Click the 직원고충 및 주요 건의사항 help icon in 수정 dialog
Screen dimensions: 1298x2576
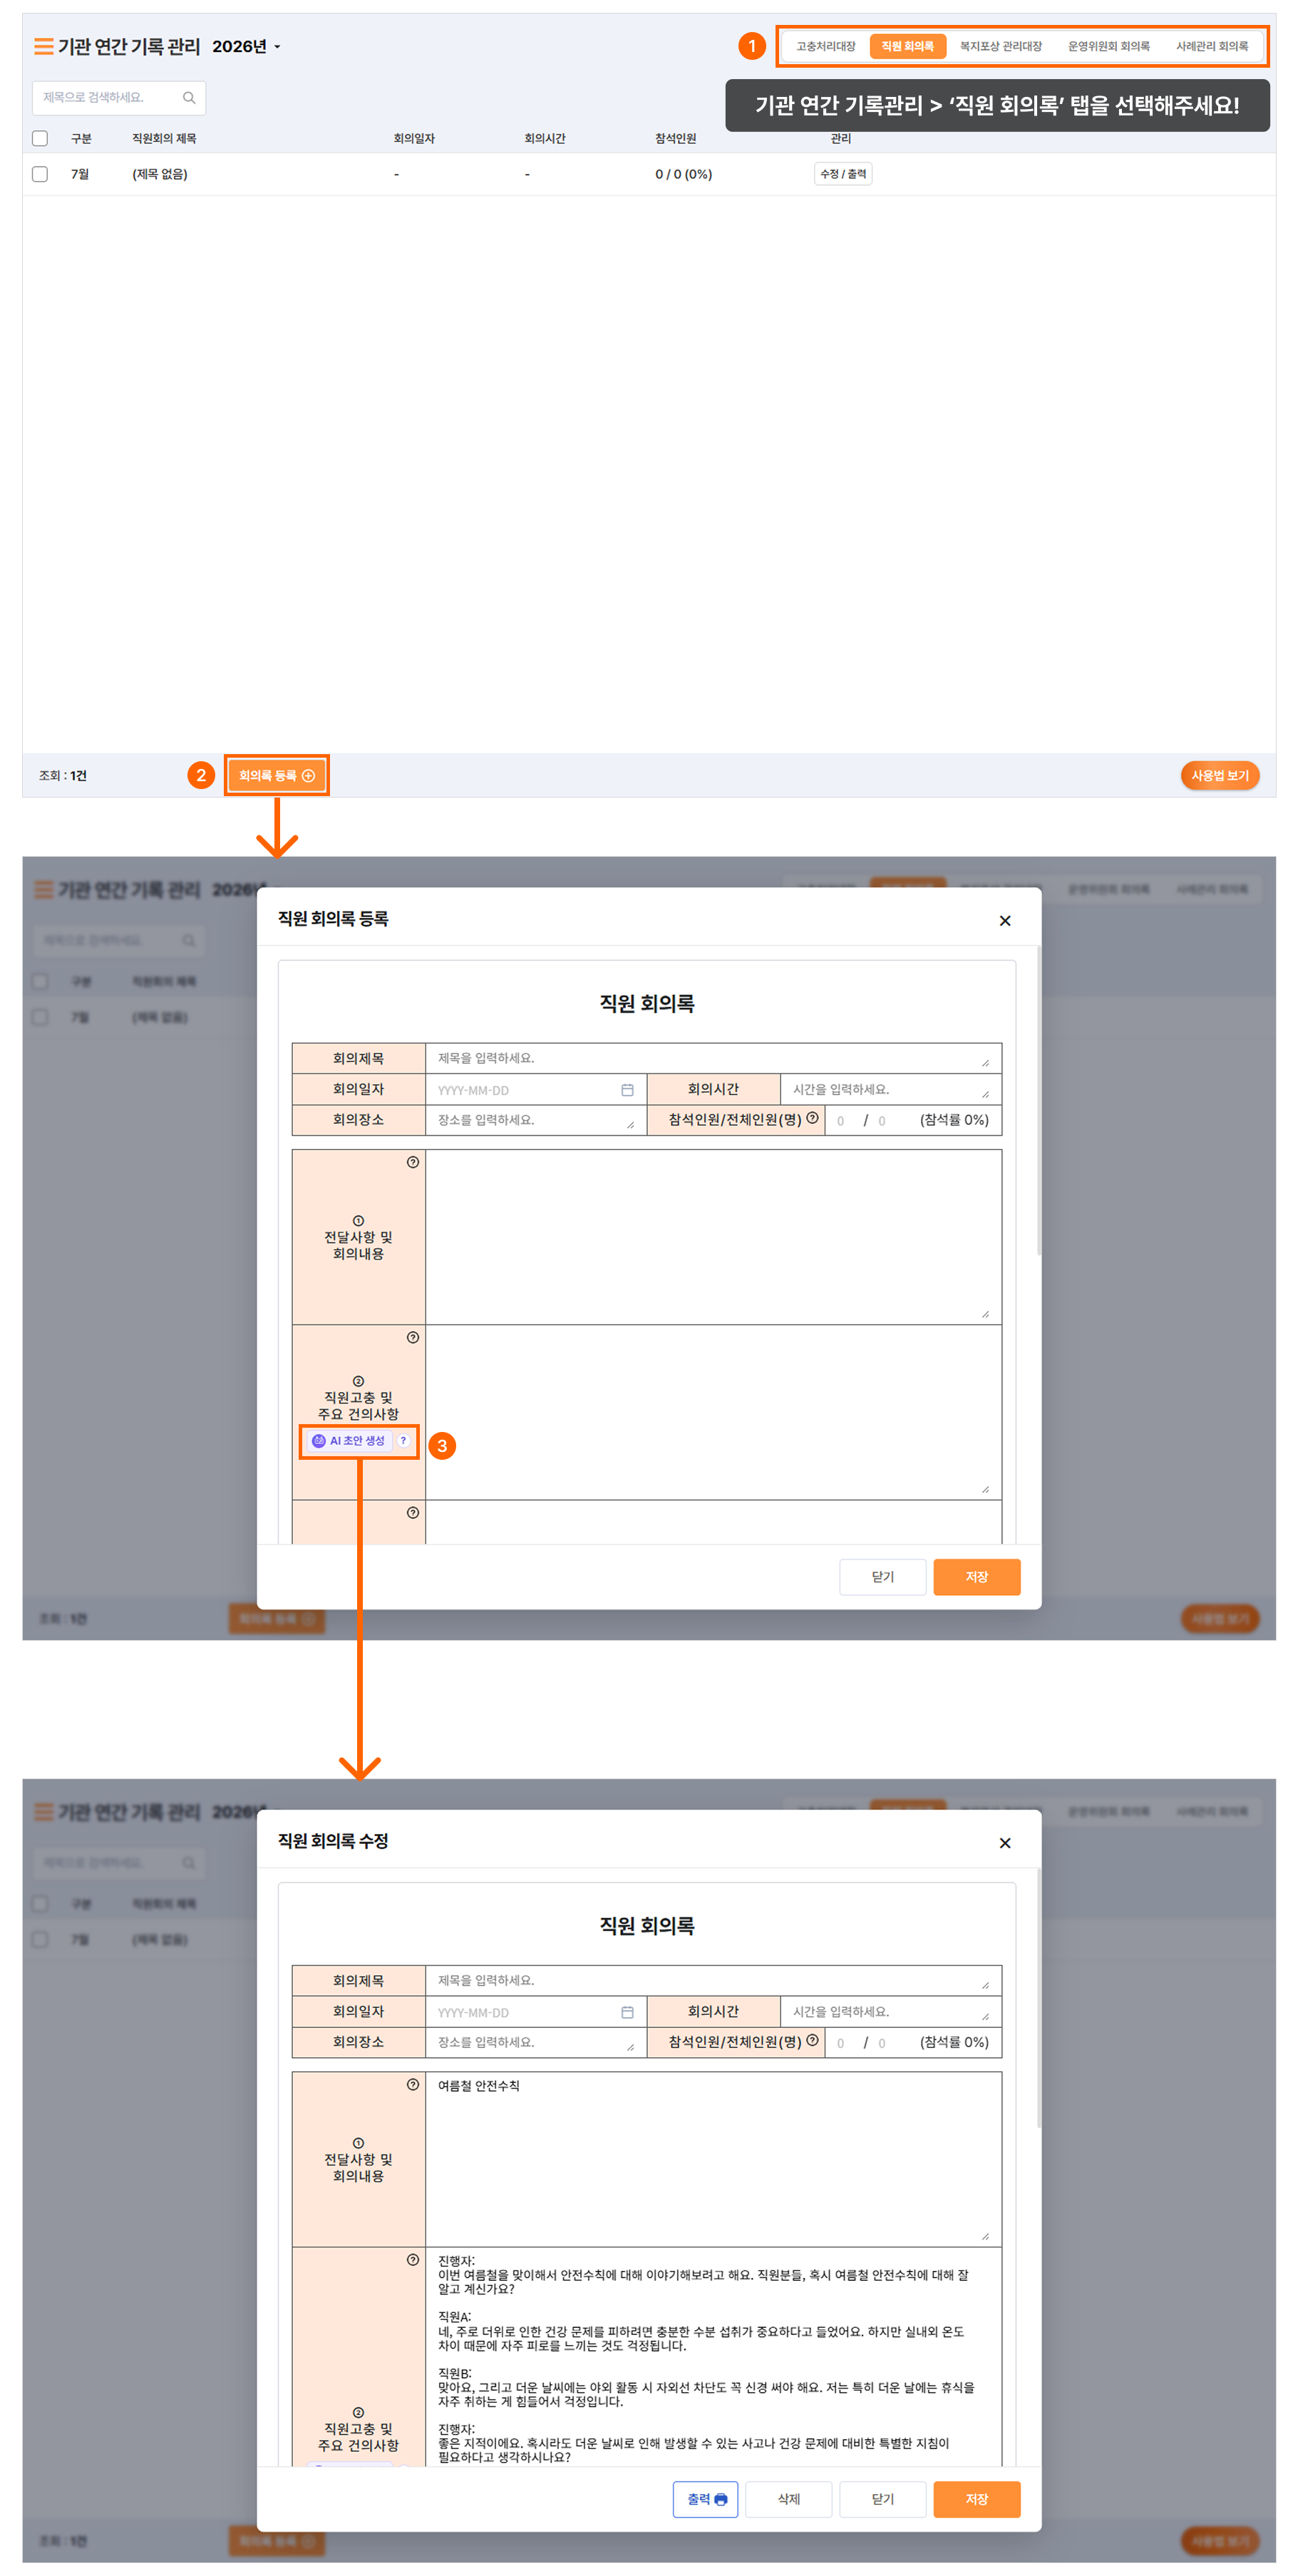[x=413, y=2260]
